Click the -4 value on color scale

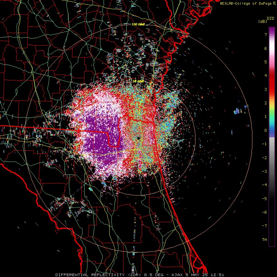[264, 185]
